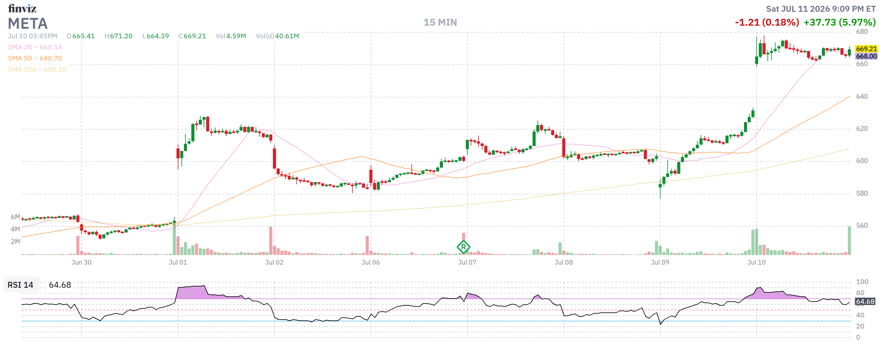Click the Vol(d) 40.61M reading
The image size is (884, 347).
[277, 36]
